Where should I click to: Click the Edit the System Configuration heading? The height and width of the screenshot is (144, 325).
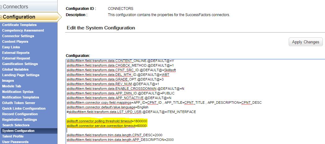(101, 28)
